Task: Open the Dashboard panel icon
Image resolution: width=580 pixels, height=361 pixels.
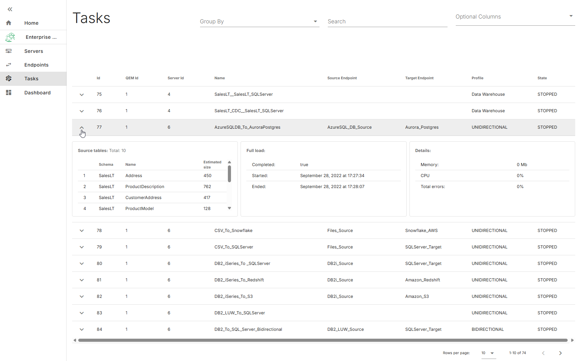Action: click(9, 92)
